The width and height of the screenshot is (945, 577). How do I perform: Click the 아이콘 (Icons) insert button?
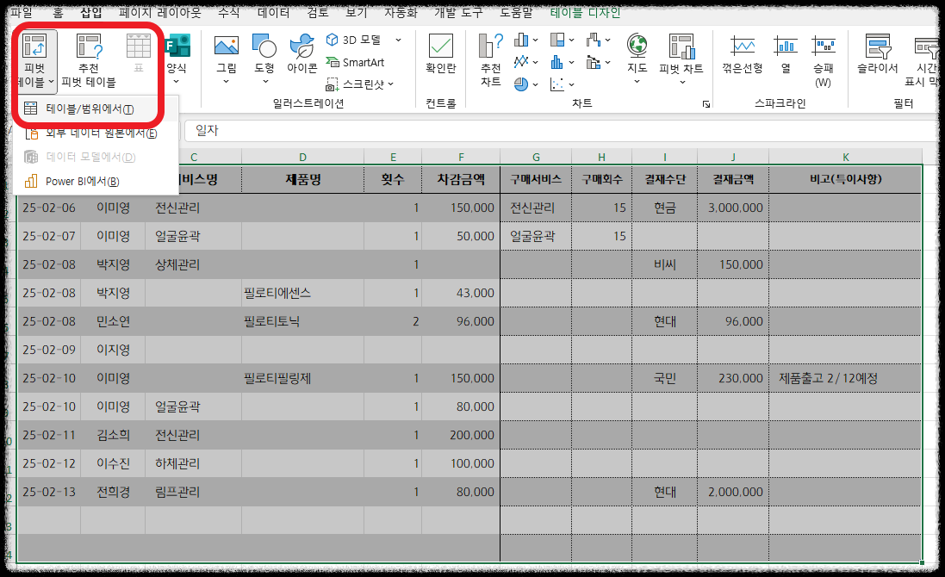tap(302, 53)
